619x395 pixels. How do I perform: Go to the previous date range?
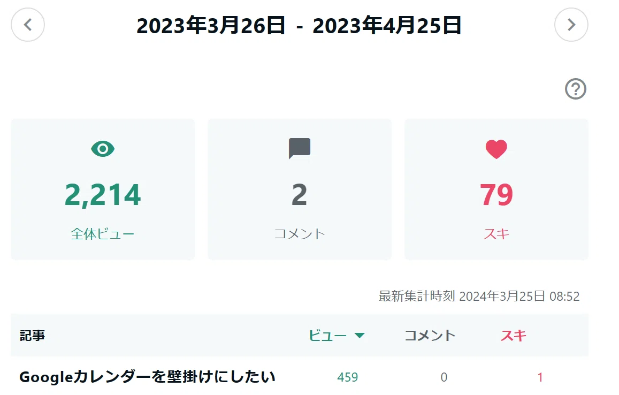pyautogui.click(x=28, y=25)
